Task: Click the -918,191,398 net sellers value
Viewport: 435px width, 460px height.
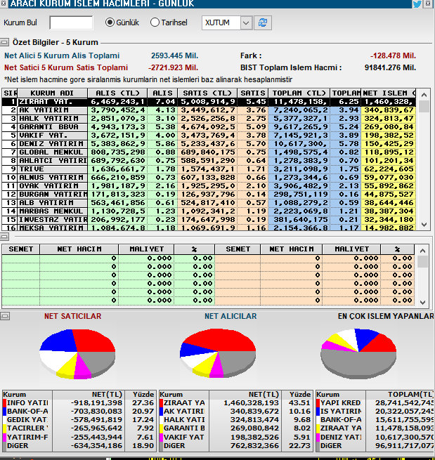Action: click(96, 403)
